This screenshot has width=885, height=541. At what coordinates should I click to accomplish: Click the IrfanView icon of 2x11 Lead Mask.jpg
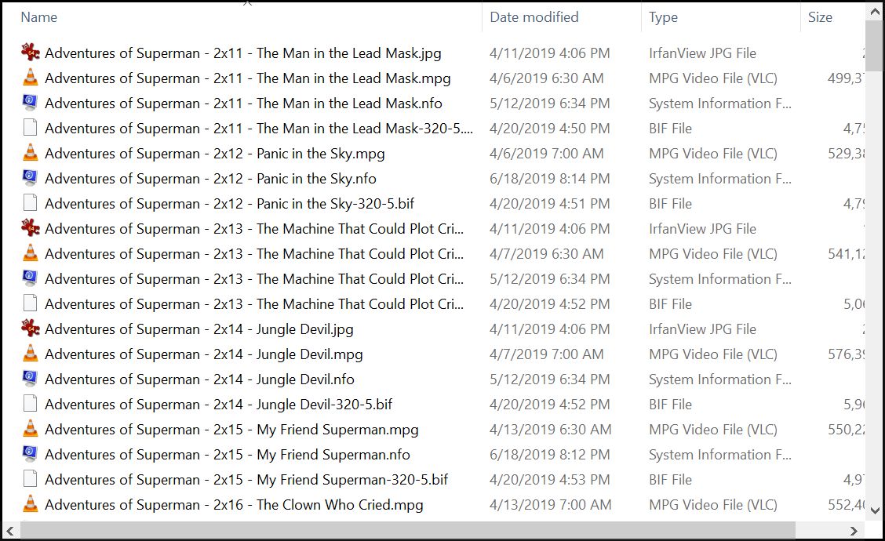(31, 53)
